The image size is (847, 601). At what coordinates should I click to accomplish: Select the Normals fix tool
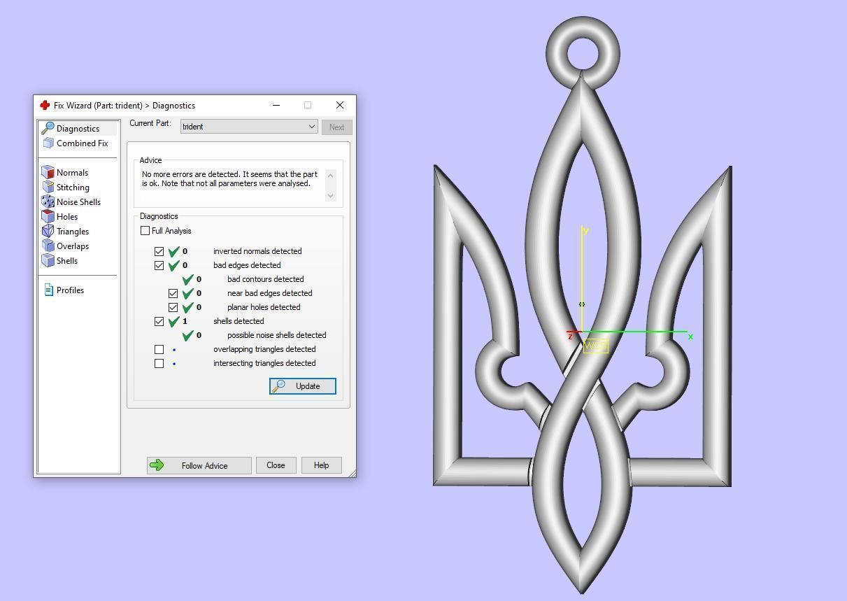tap(65, 172)
